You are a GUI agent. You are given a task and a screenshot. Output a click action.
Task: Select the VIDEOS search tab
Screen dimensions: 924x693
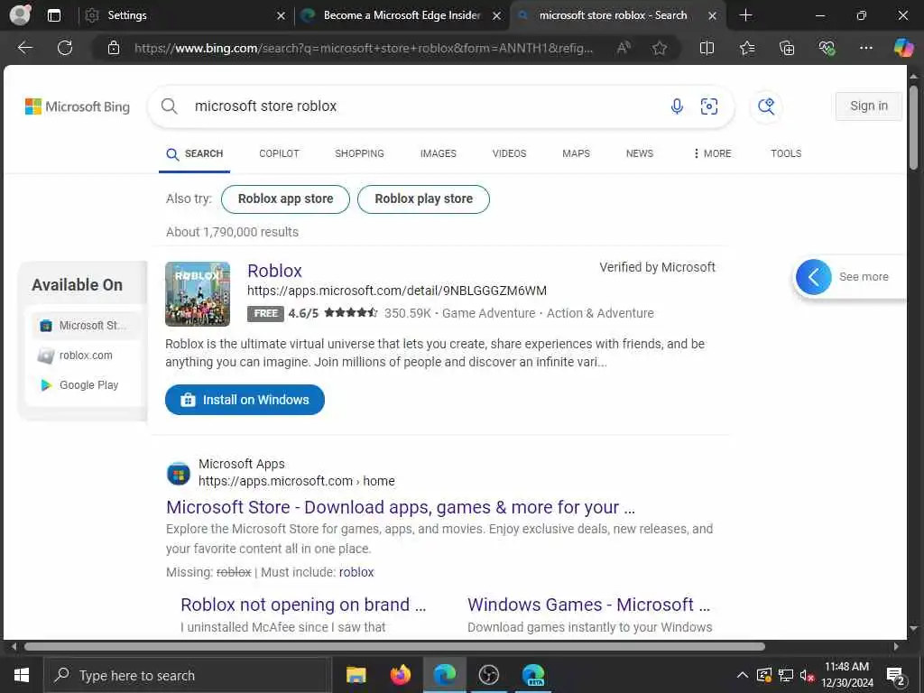pos(509,153)
